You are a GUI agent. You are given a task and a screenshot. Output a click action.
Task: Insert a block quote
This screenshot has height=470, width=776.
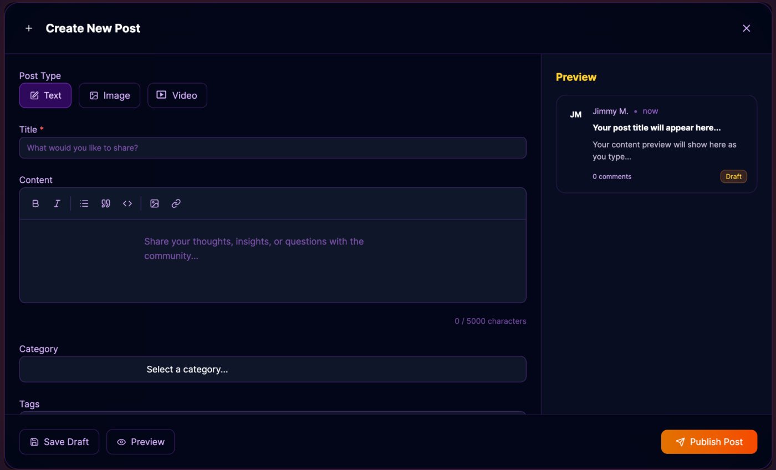106,203
